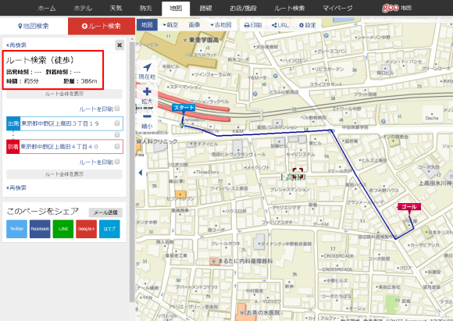Switch to 地図 map view

147,25
